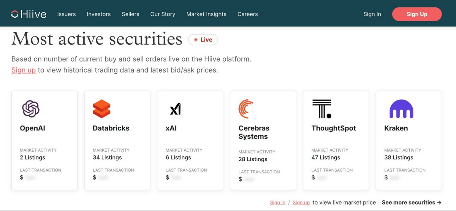456x211 pixels.
Task: Click the Databricks company name
Action: (x=111, y=128)
